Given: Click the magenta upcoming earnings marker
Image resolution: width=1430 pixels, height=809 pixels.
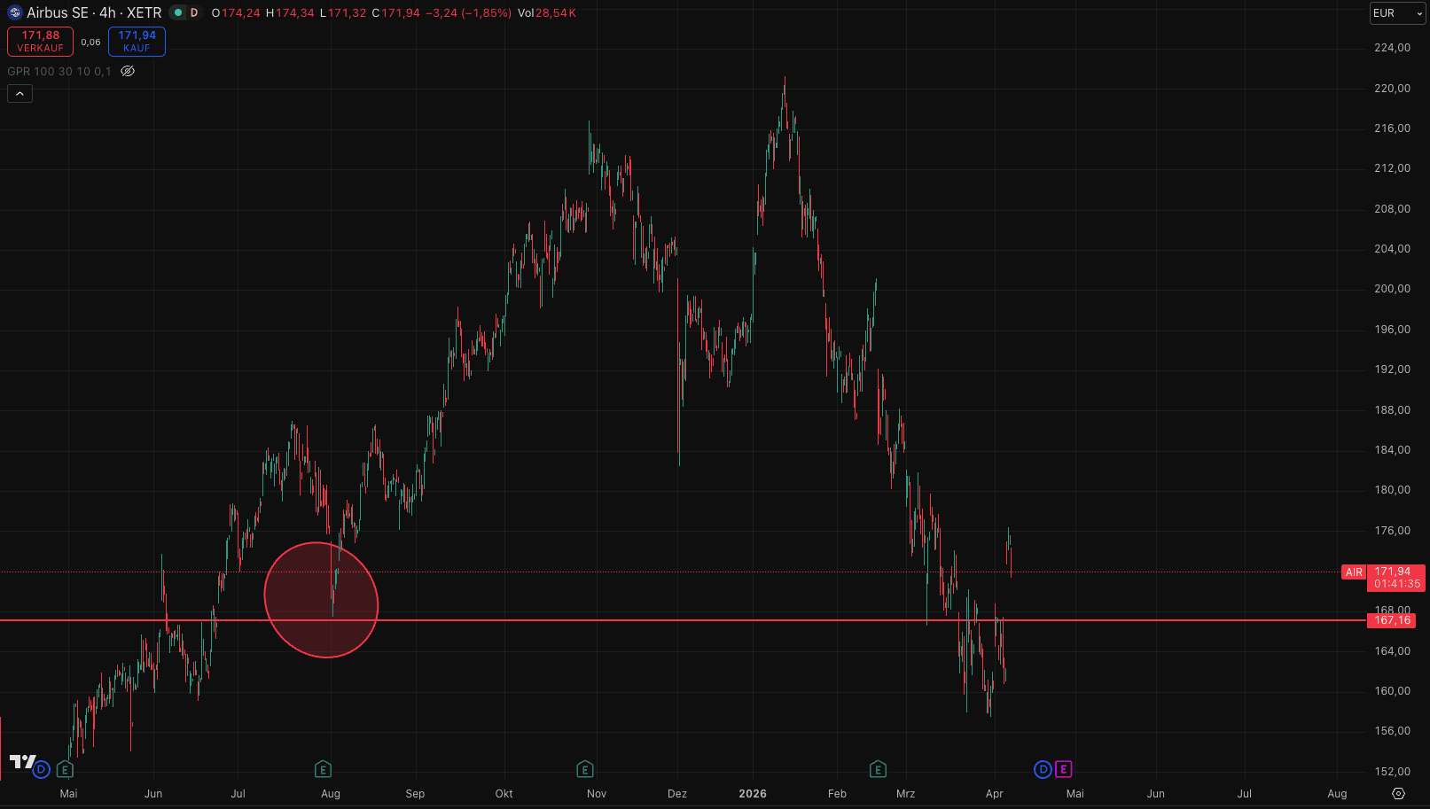Looking at the screenshot, I should [1063, 769].
